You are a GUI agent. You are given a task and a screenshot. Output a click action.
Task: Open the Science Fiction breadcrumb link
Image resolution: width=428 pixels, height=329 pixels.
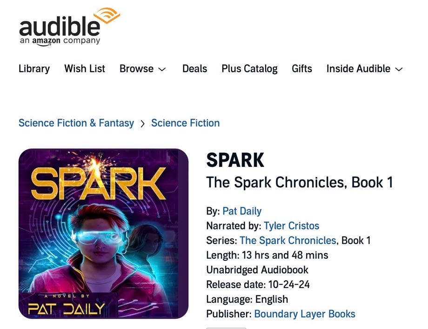tap(185, 123)
